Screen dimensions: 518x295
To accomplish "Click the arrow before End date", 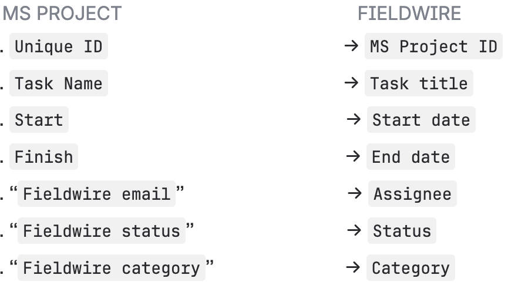I will (354, 156).
